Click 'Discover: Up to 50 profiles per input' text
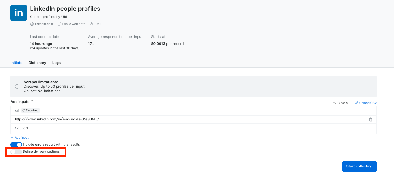Image resolution: width=394 pixels, height=182 pixels. (54, 86)
